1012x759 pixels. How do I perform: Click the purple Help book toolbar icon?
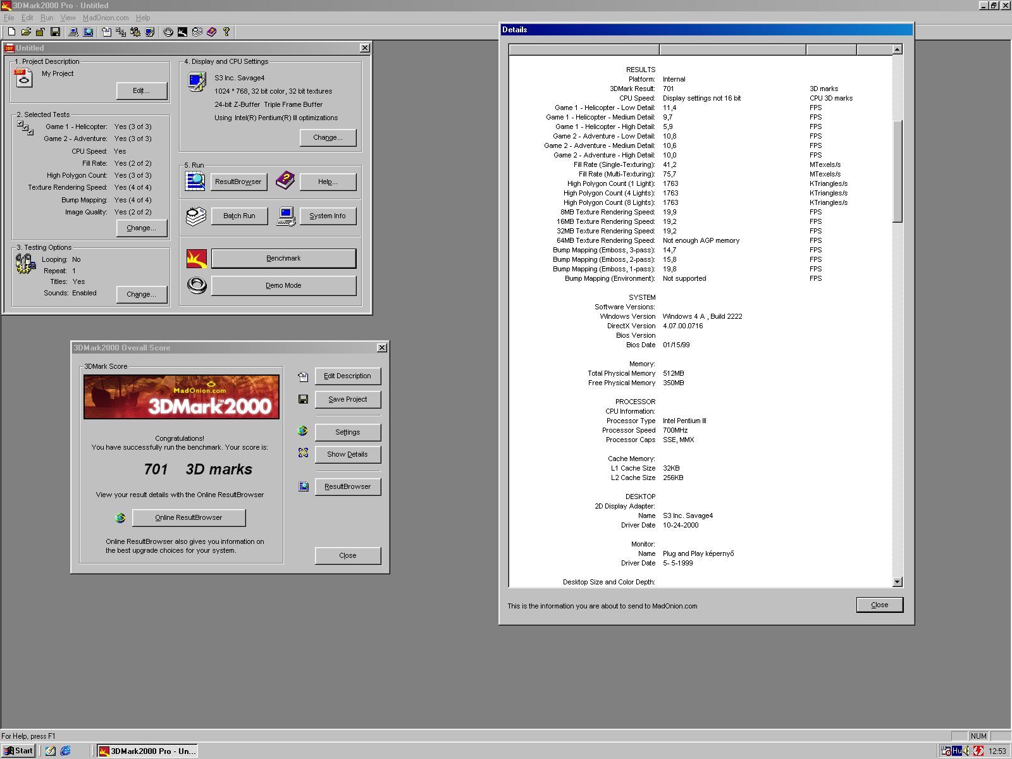211,32
